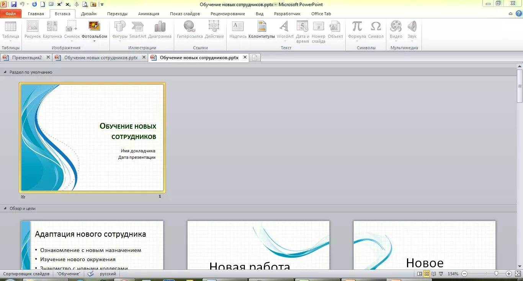Go to the Переходы tab

pyautogui.click(x=117, y=14)
